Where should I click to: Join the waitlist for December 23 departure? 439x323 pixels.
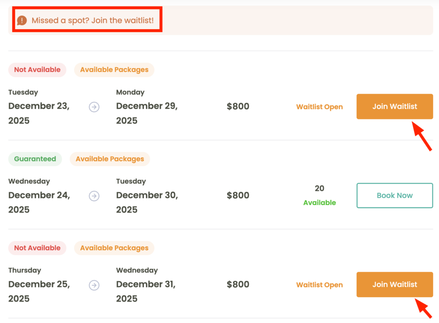[394, 107]
